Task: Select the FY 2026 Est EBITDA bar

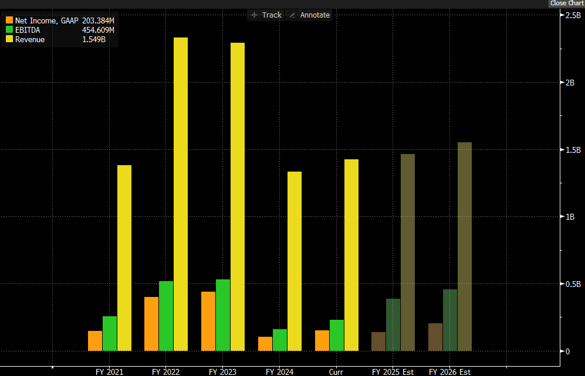Action: 450,320
